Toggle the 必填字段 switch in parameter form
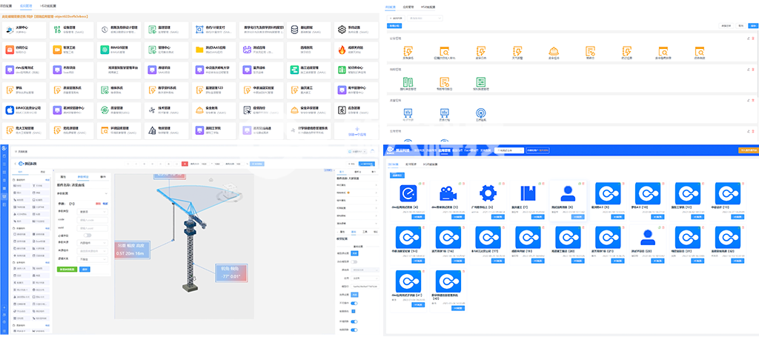 click(88, 235)
